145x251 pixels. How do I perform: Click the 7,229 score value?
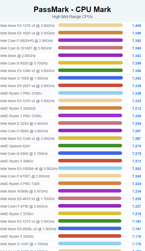point(137,199)
